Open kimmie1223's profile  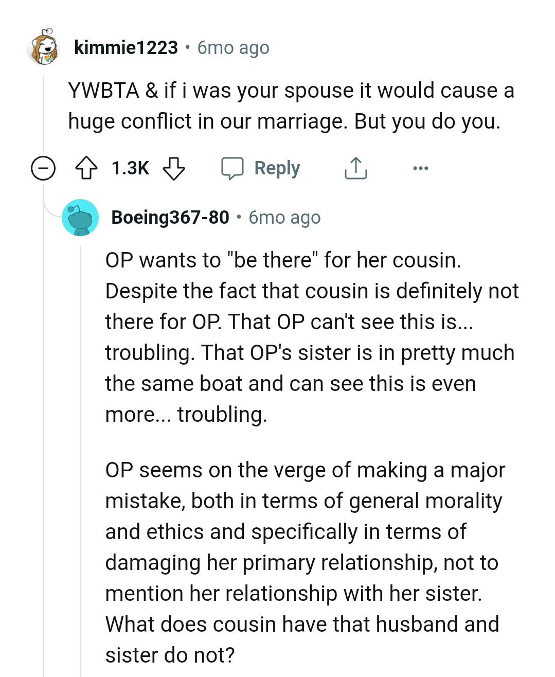125,48
